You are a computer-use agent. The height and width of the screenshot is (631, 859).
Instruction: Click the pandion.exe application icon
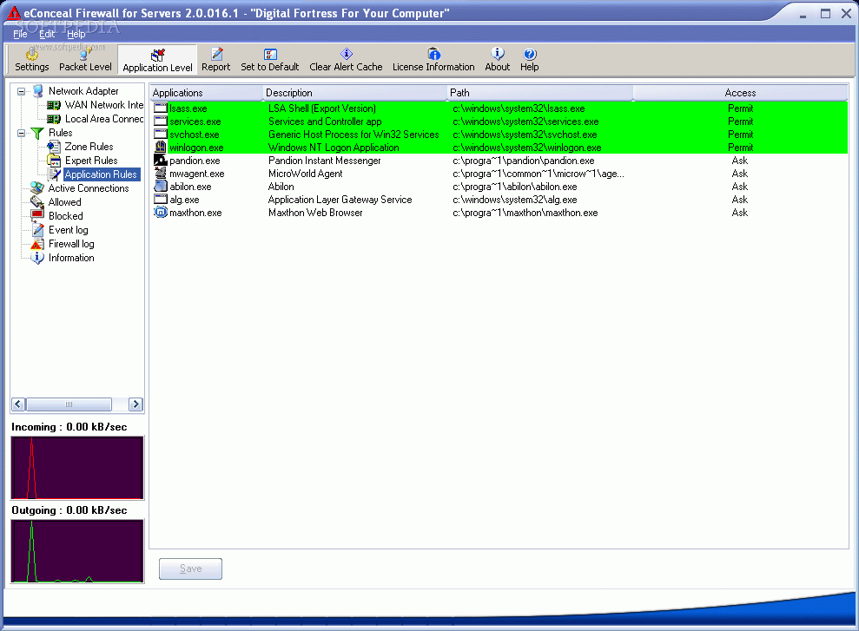[x=160, y=161]
